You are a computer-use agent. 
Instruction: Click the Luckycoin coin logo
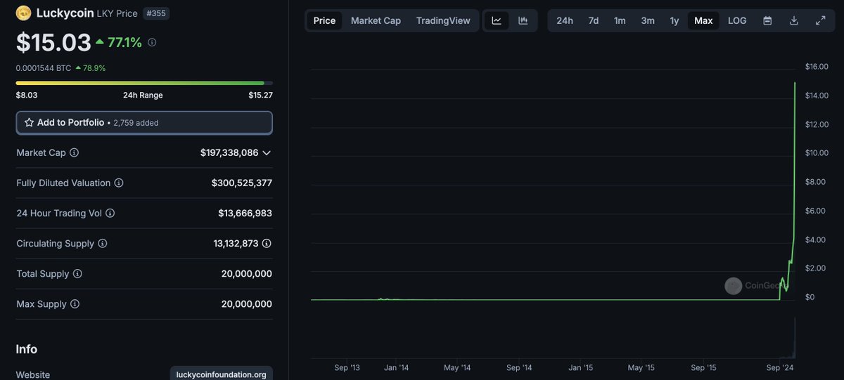tap(24, 13)
